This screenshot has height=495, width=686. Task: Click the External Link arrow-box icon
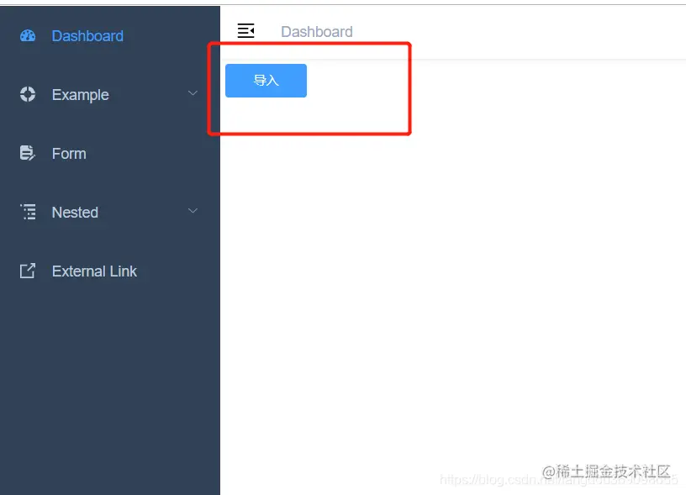(28, 271)
